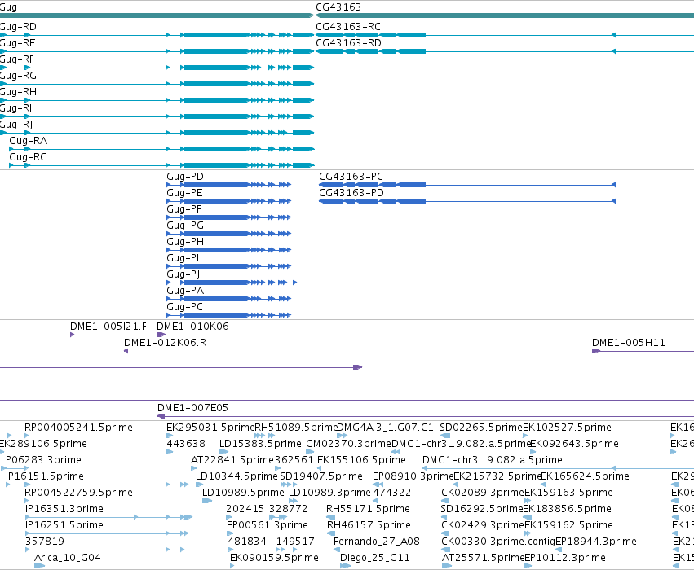The height and width of the screenshot is (570, 694).
Task: Click the purple arrow marker of DME1-010K06
Action: tap(161, 335)
